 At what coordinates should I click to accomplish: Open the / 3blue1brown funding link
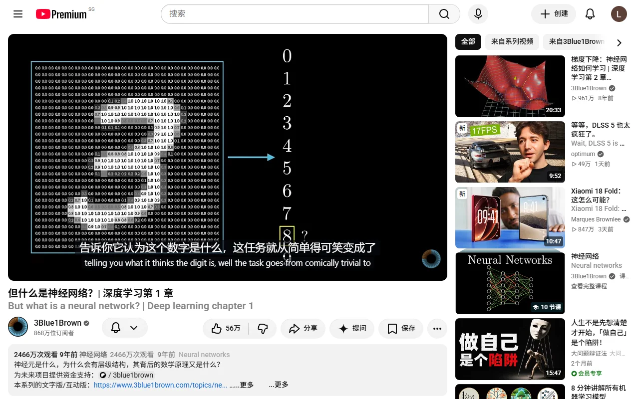click(x=127, y=375)
